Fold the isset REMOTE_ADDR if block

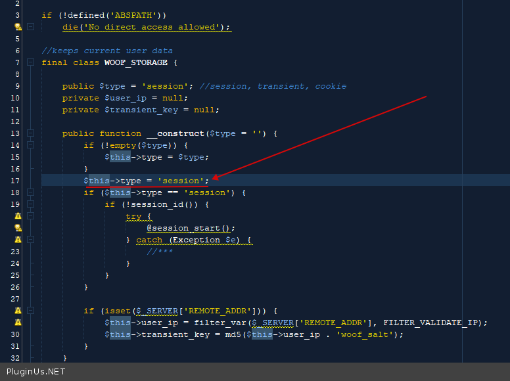[30, 311]
